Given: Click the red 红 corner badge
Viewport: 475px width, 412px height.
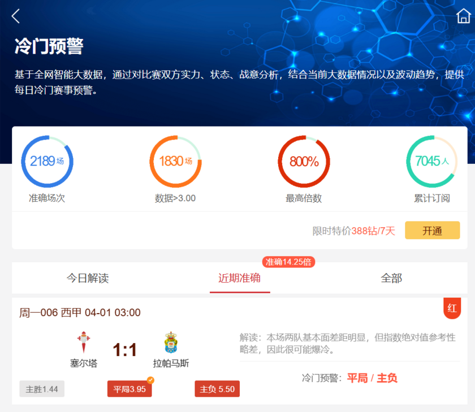Looking at the screenshot, I should tap(452, 308).
